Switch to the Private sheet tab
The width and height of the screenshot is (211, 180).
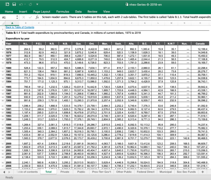pos(65,172)
